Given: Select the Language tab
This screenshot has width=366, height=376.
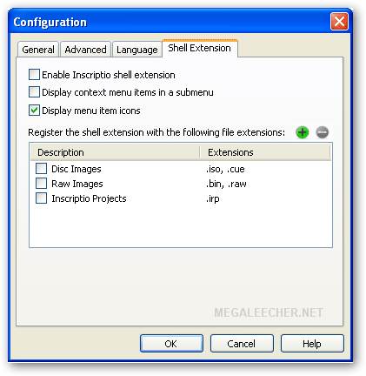Looking at the screenshot, I should [x=137, y=50].
